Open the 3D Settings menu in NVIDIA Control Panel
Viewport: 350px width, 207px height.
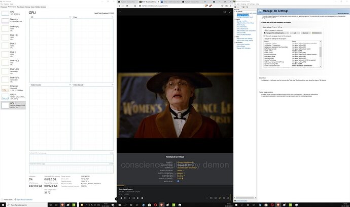click(x=251, y=4)
